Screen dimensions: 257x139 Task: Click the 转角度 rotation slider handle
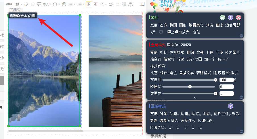tap(190, 87)
